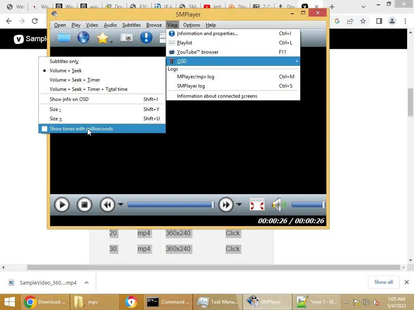Reload the page in Chrome
The width and height of the screenshot is (414, 310).
click(35, 21)
